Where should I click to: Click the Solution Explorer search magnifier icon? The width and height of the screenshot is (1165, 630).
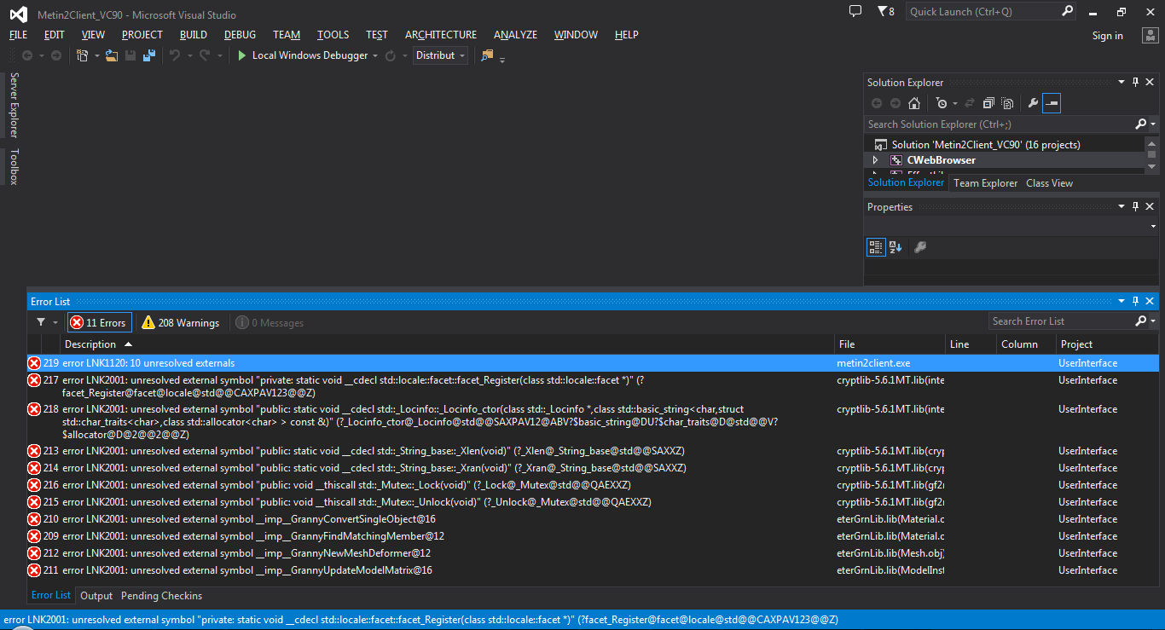click(1140, 124)
